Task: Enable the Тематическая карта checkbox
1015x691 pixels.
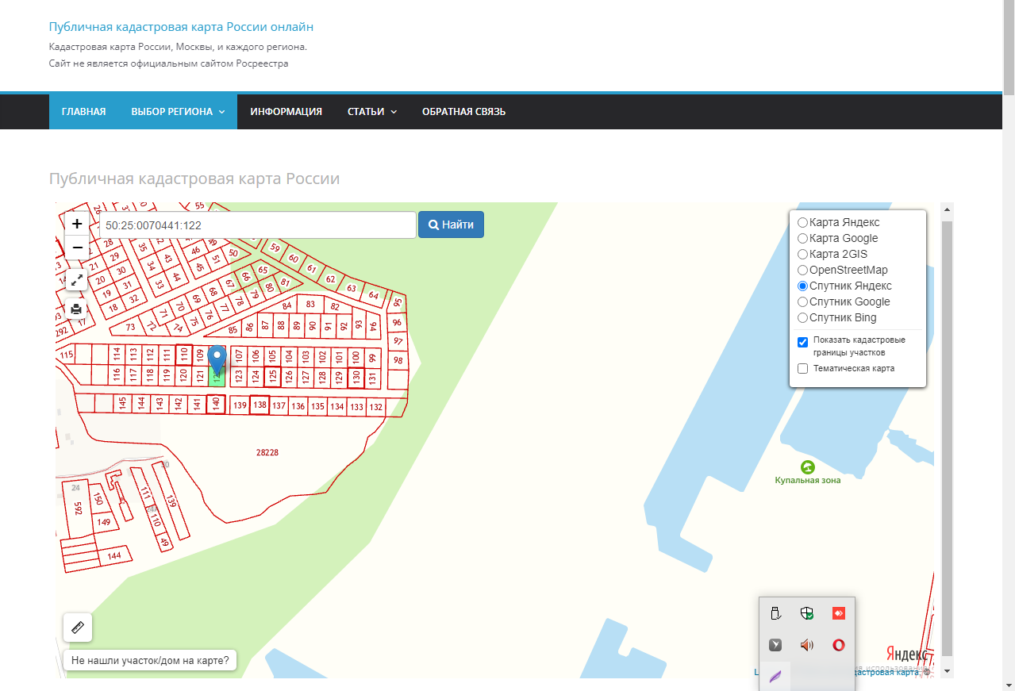Action: tap(802, 368)
